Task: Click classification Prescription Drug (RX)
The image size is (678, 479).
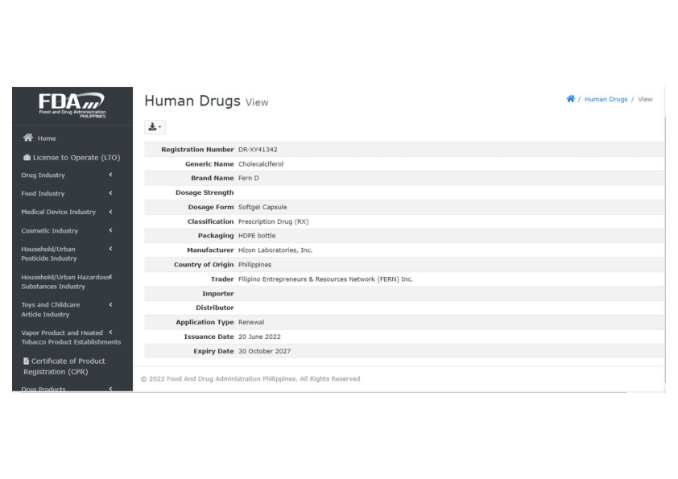Action: coord(273,221)
